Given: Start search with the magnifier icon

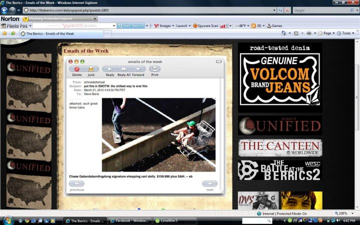Looking at the screenshot, I should (x=351, y=10).
